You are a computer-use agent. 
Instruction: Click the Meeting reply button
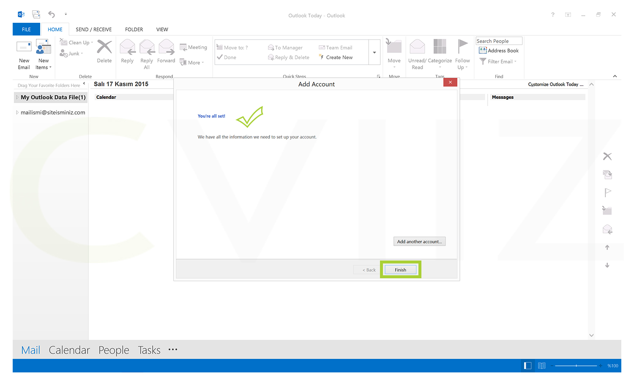pyautogui.click(x=194, y=47)
